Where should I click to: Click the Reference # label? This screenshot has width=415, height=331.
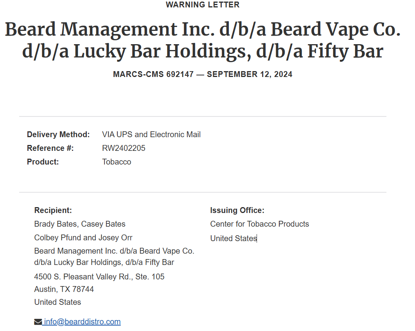[x=50, y=149]
